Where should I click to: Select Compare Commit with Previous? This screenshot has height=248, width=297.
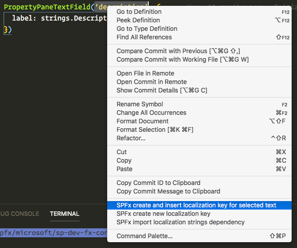point(199,51)
